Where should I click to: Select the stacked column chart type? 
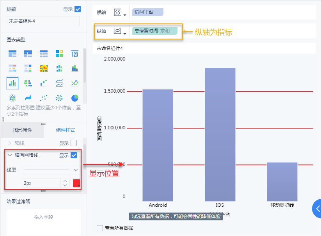tap(75, 68)
